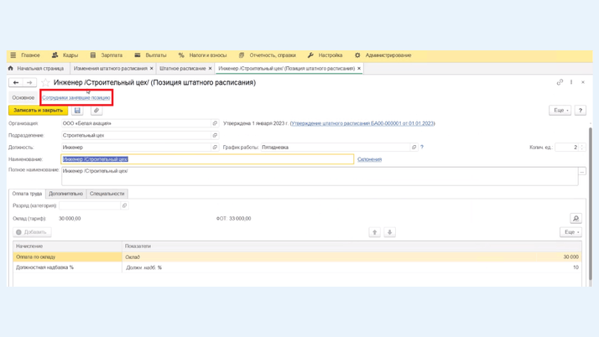The height and width of the screenshot is (337, 599).
Task: Move the accrual row up with arrow
Action: (375, 232)
